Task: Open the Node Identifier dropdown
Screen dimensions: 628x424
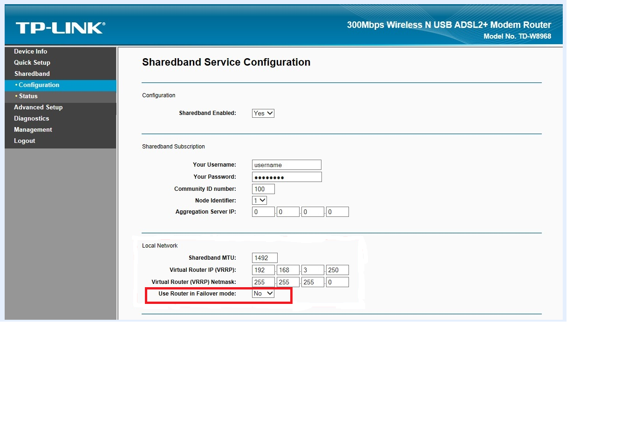Action: coord(259,201)
